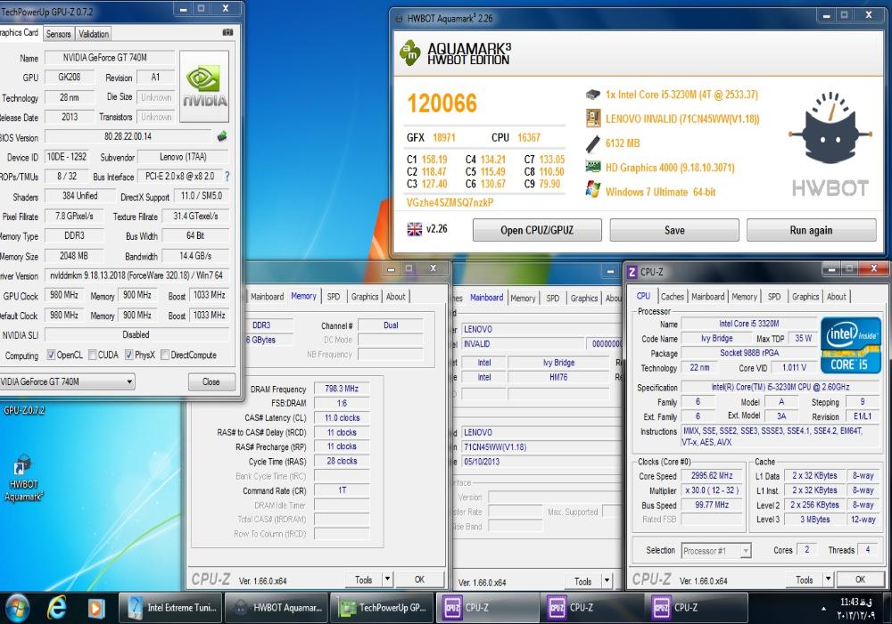Click the Intel Core i5 badge in CPU-Z

pyautogui.click(x=850, y=345)
